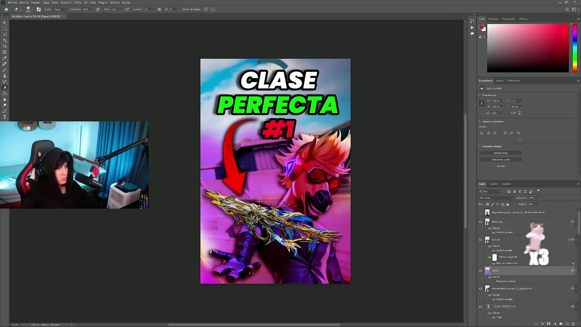The height and width of the screenshot is (327, 581).
Task: Select the Rectangular Marquee tool
Action: [x=5, y=28]
